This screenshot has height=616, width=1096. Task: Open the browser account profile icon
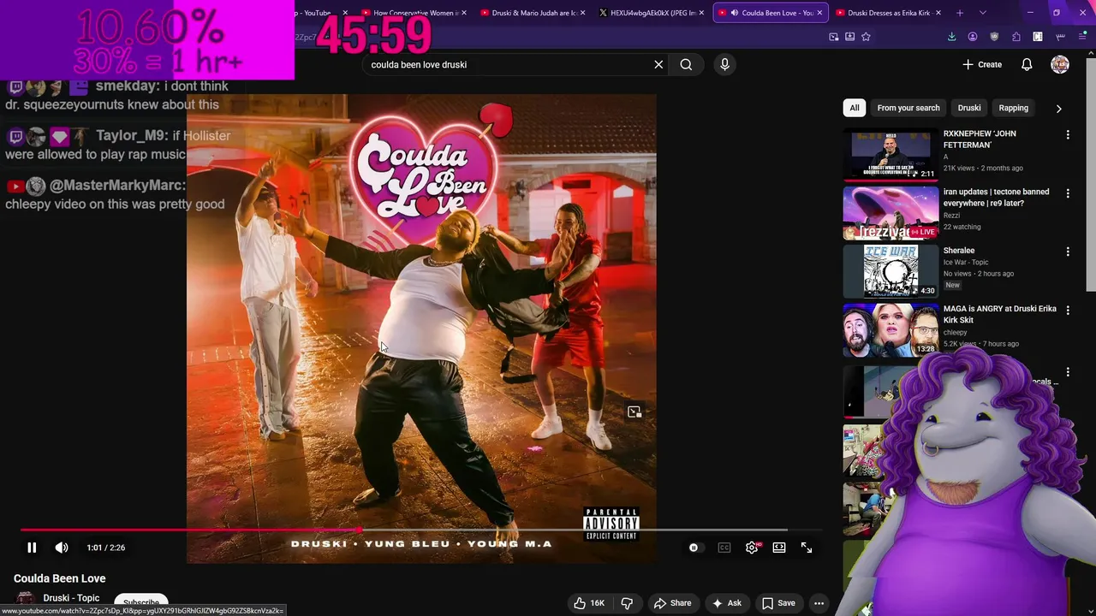point(973,37)
